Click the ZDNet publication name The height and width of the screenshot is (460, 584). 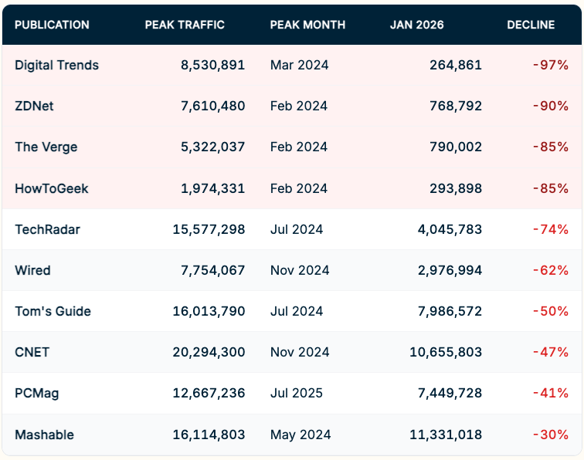pyautogui.click(x=35, y=106)
